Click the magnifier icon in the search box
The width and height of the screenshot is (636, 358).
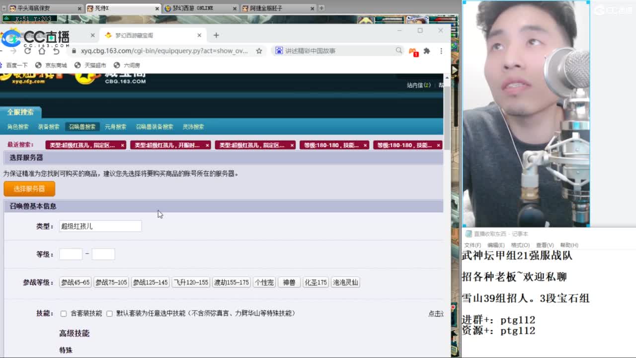pos(398,50)
